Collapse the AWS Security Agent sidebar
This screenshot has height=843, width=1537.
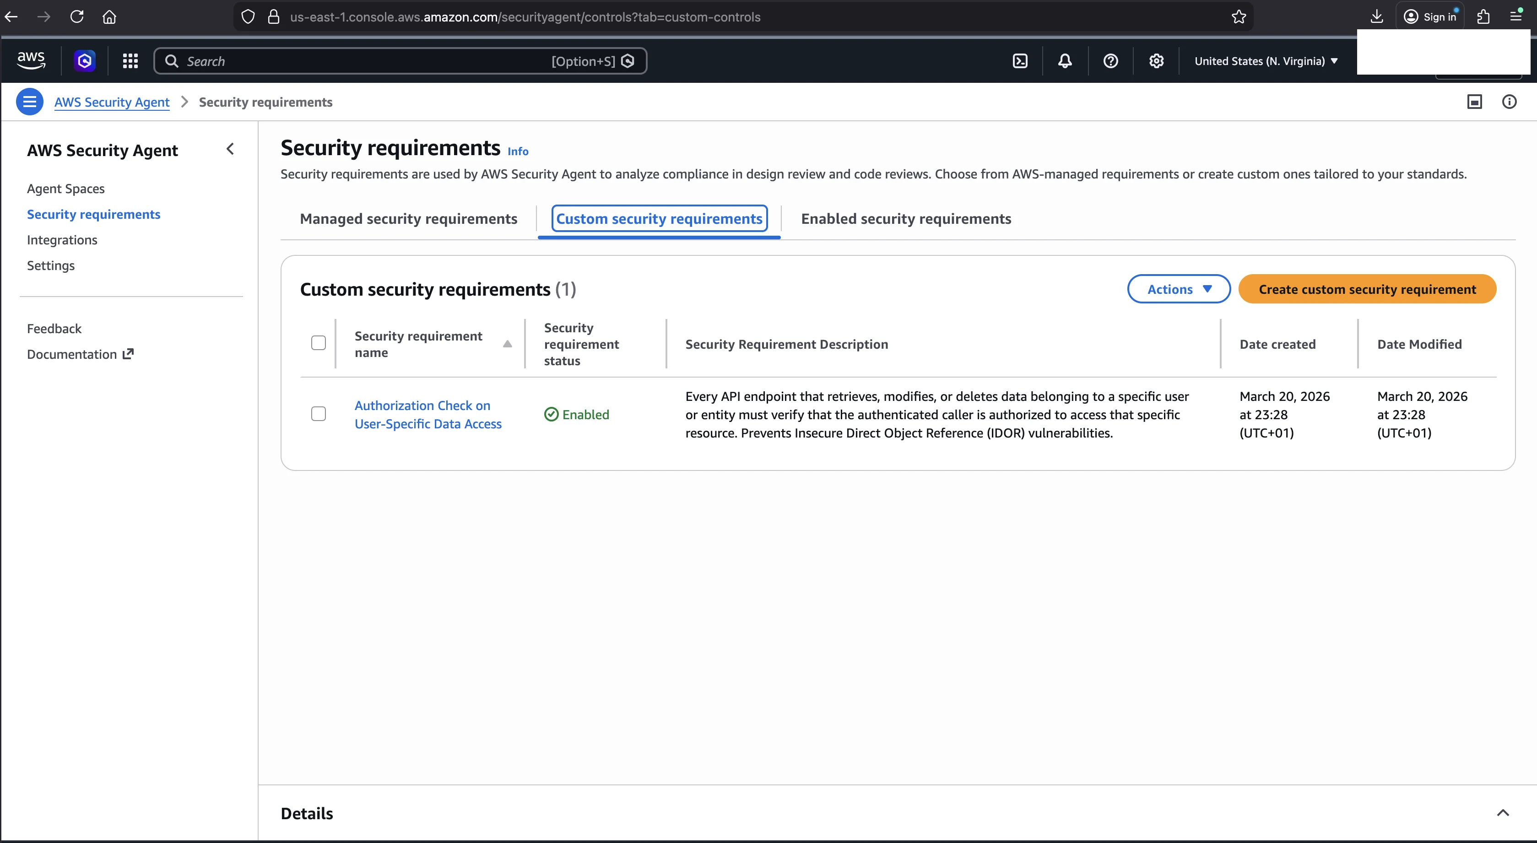230,149
